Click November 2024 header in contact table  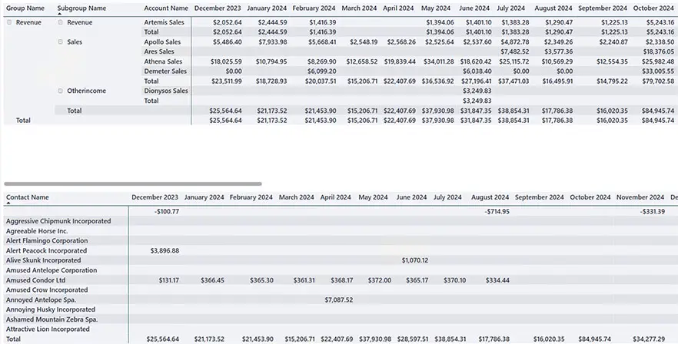[640, 197]
